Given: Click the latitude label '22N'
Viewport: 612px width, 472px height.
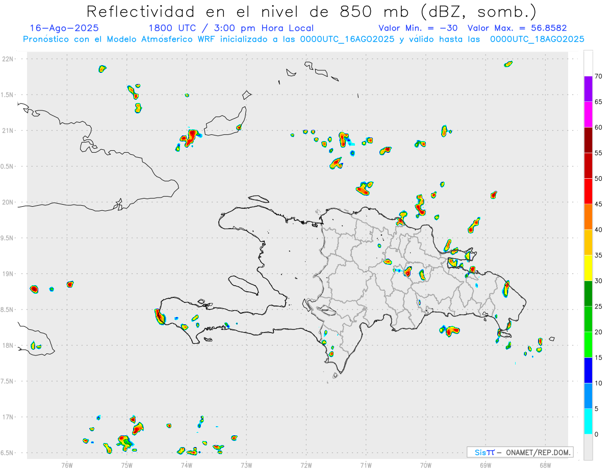Looking at the screenshot, I should (x=8, y=59).
